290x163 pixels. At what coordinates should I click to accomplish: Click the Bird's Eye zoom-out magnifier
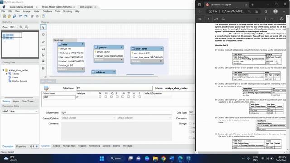point(26,27)
